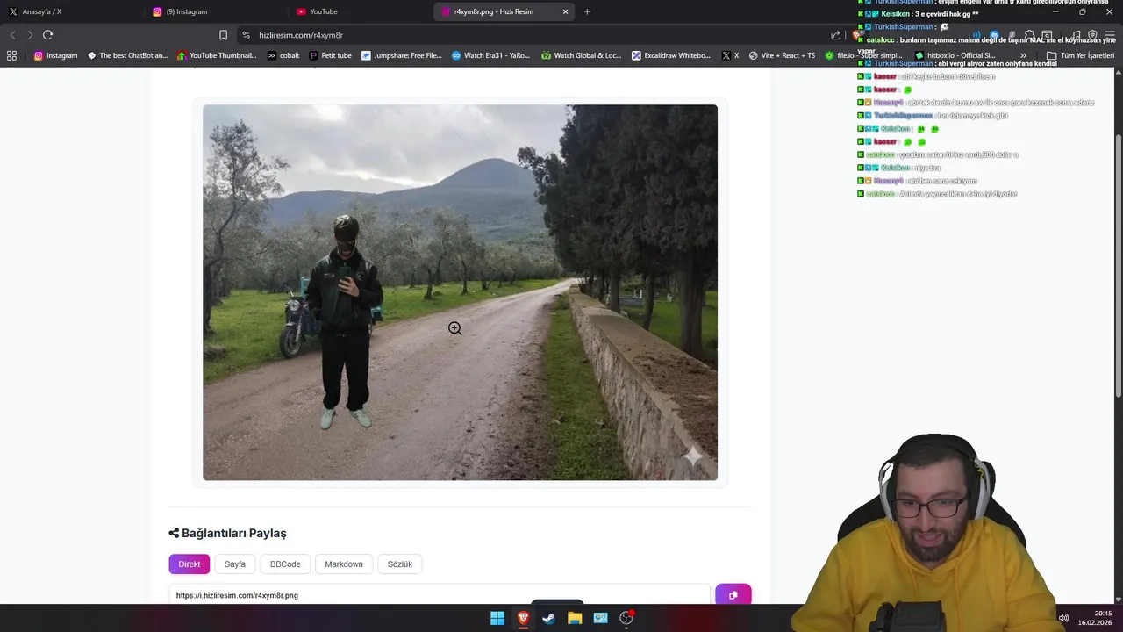The image size is (1123, 632).
Task: Open Watch Global & Loc bookmark
Action: pos(581,55)
